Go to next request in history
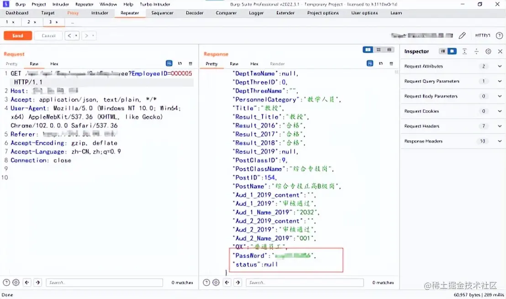The image size is (506, 299). pos(86,36)
